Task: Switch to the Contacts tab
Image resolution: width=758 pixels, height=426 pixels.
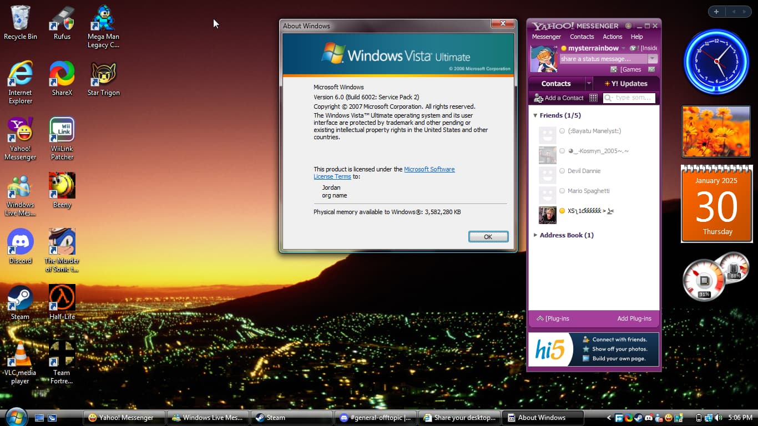Action: [556, 84]
